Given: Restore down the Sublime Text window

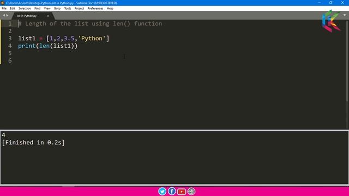Looking at the screenshot, I should tap(331, 3).
